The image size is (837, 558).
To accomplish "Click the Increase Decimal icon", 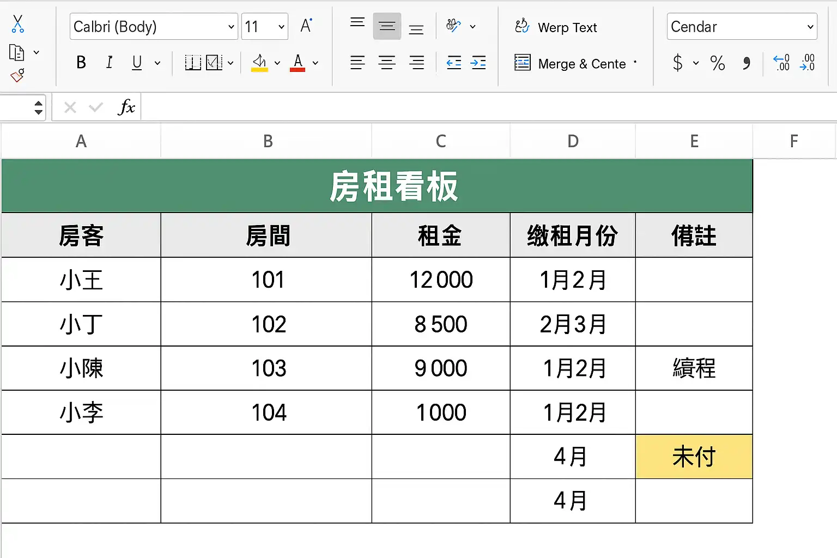I will coord(781,63).
